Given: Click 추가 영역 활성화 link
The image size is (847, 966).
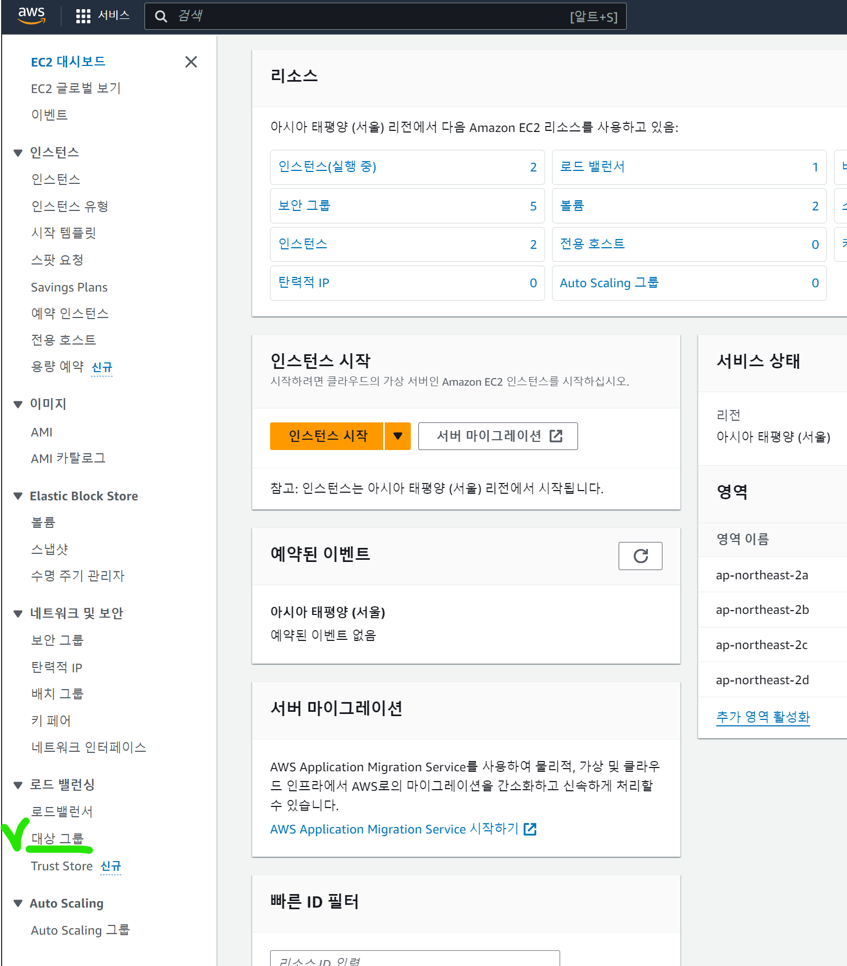Looking at the screenshot, I should (x=763, y=717).
